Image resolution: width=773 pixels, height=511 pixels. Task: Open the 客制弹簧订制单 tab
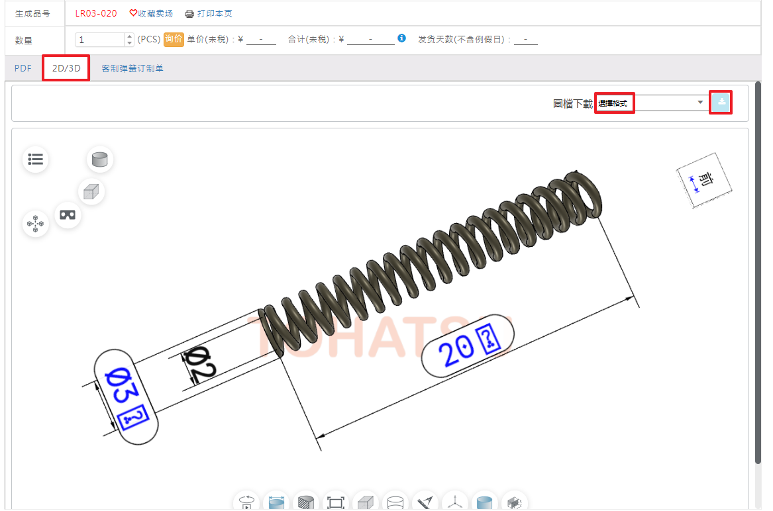pyautogui.click(x=132, y=68)
